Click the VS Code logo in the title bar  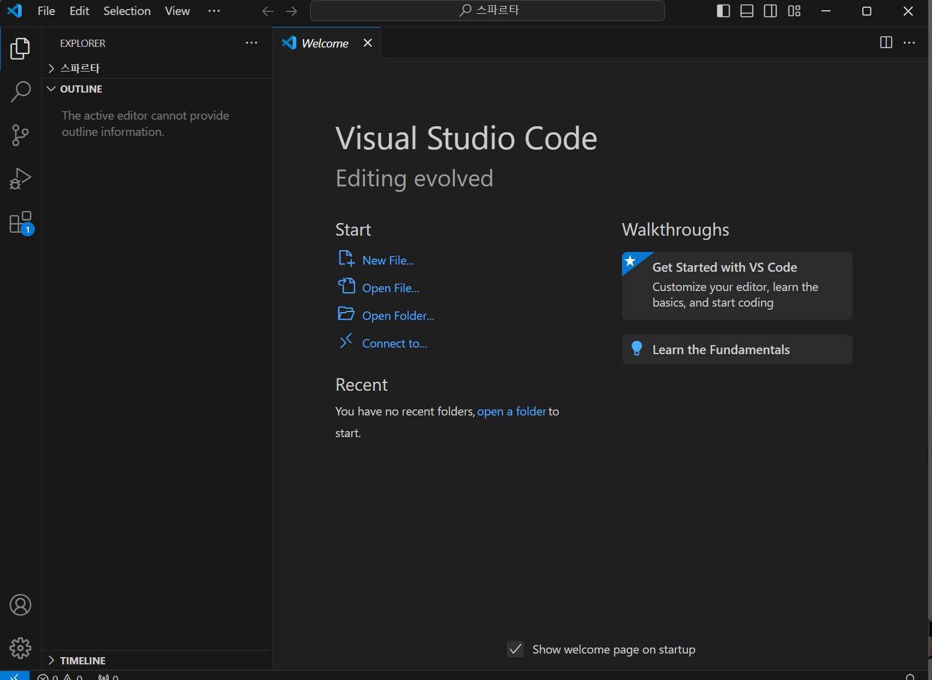(14, 11)
